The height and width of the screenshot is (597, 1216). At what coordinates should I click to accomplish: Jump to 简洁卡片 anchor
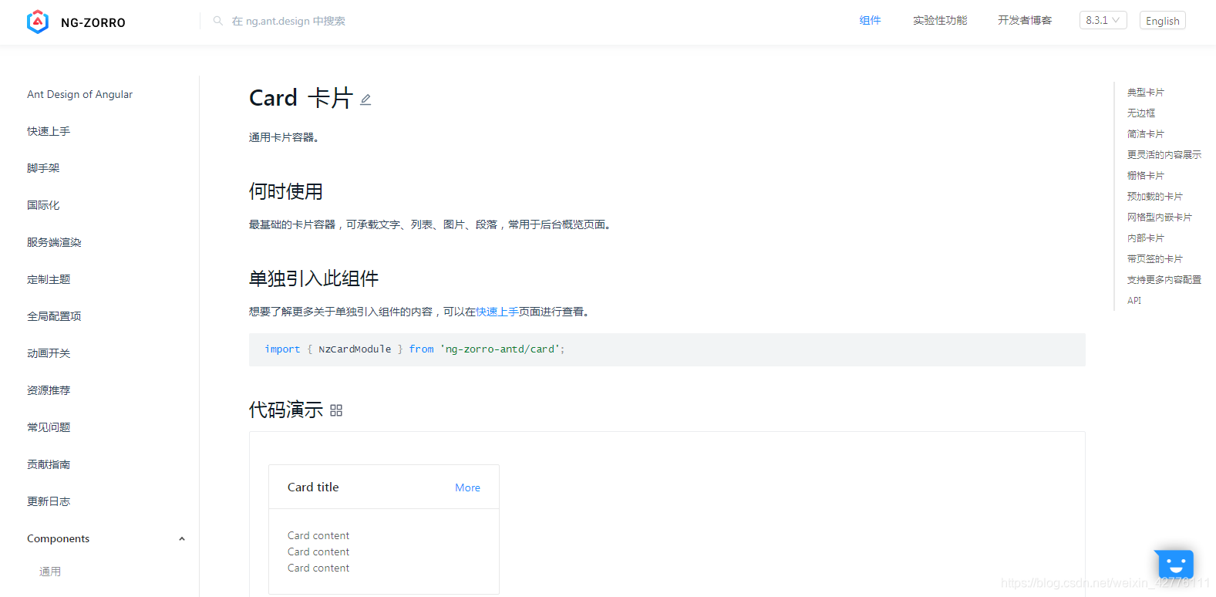click(1146, 134)
